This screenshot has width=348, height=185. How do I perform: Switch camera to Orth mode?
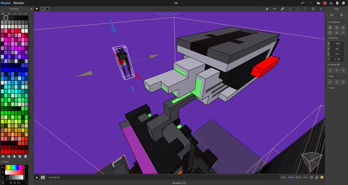coord(298,177)
